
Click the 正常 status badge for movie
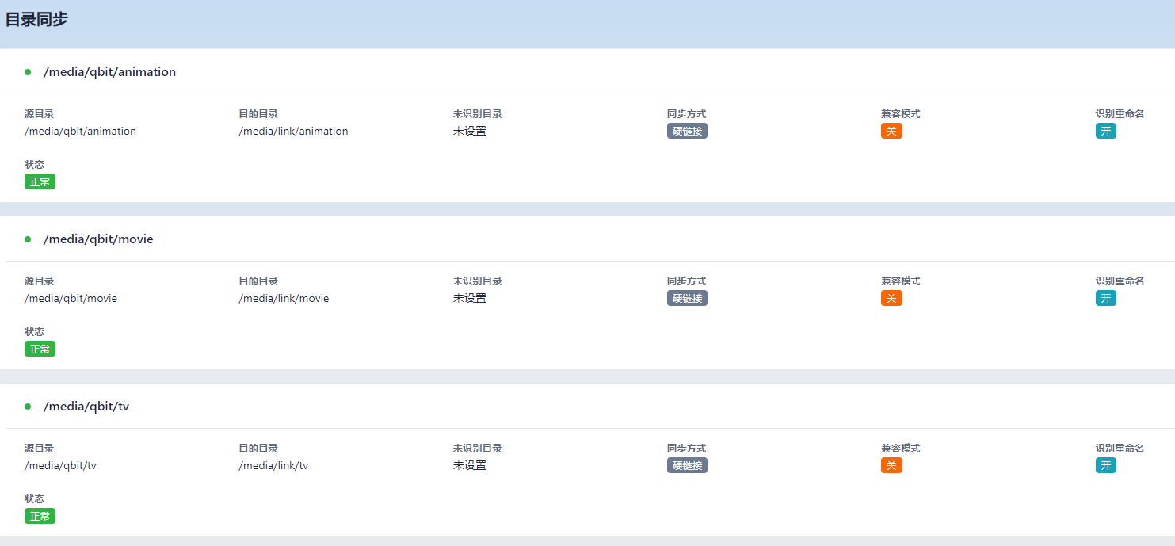[x=40, y=349]
